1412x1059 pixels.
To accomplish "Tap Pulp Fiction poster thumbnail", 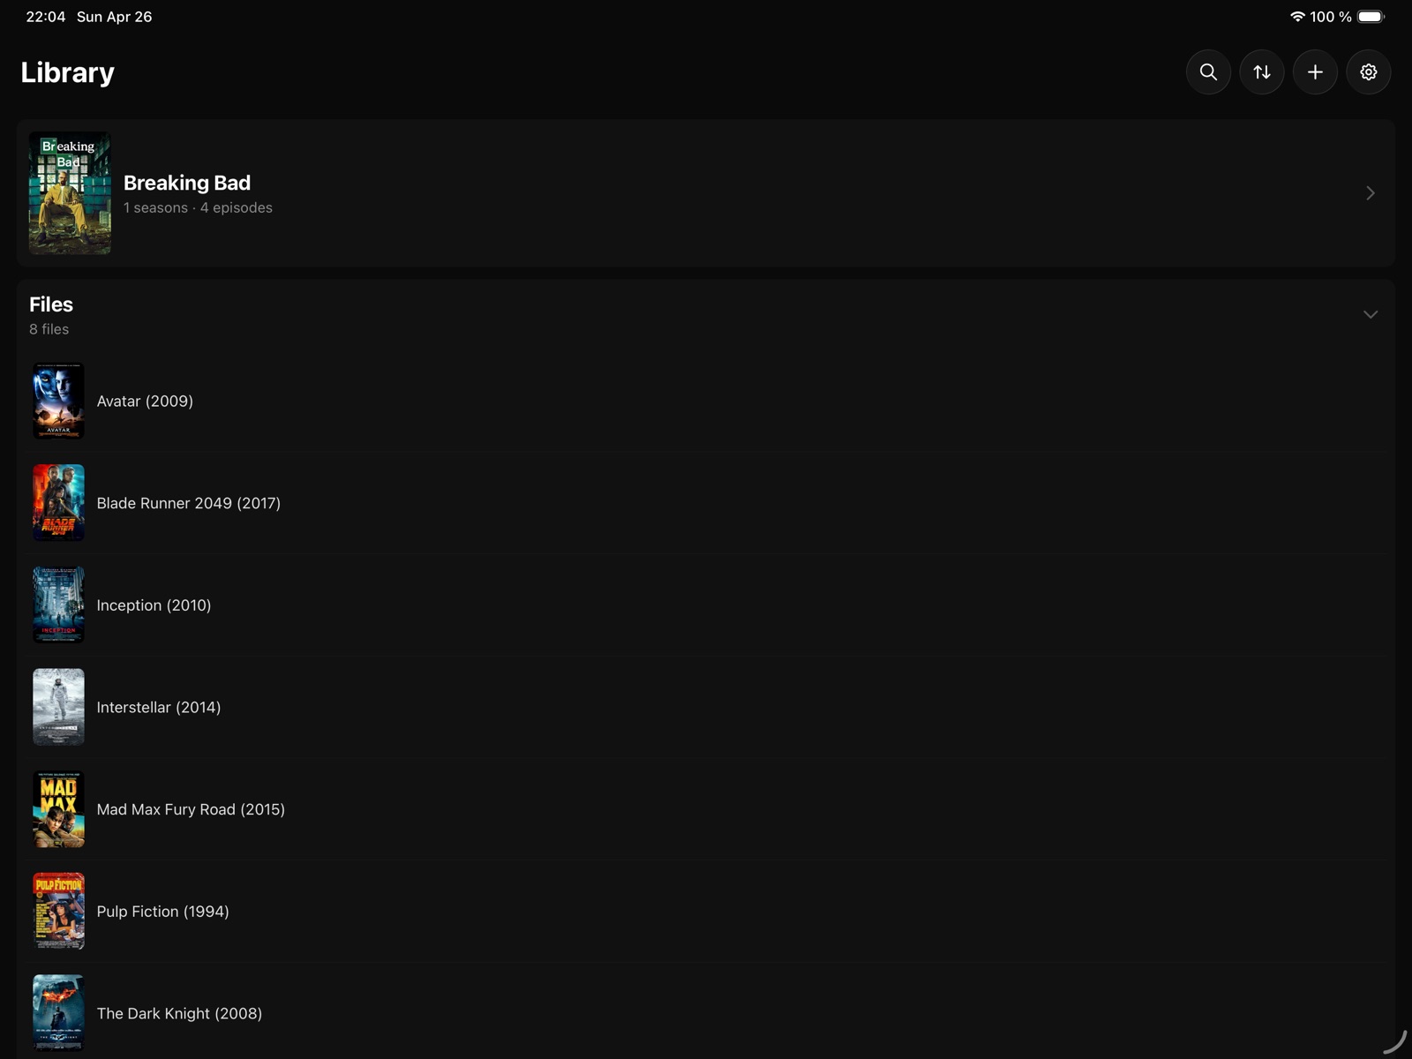I will 58,911.
